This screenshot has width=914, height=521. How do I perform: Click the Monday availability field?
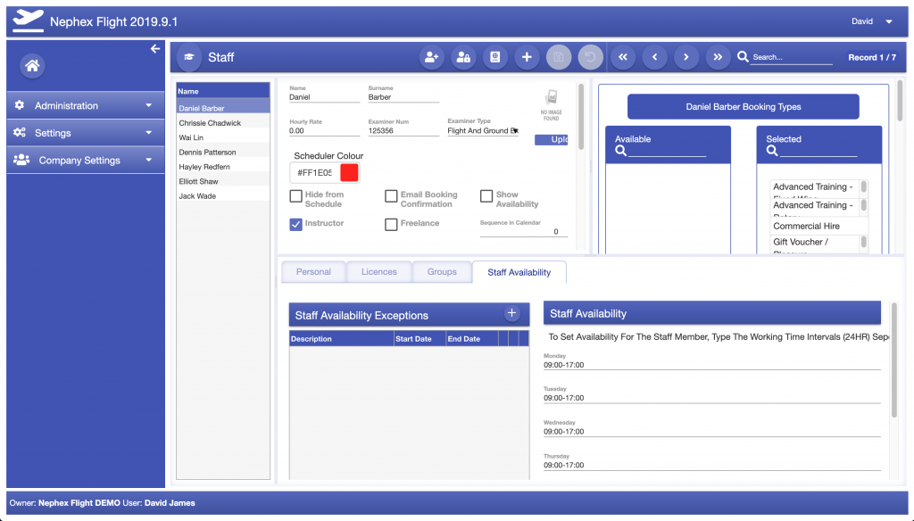[711, 366]
